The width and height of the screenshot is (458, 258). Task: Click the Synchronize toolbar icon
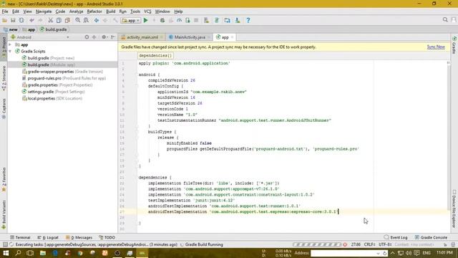[21, 21]
